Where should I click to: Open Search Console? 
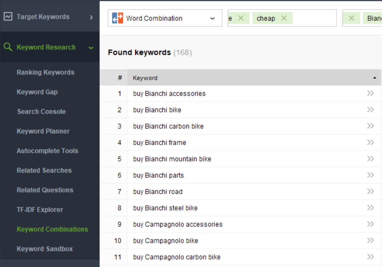click(x=41, y=112)
